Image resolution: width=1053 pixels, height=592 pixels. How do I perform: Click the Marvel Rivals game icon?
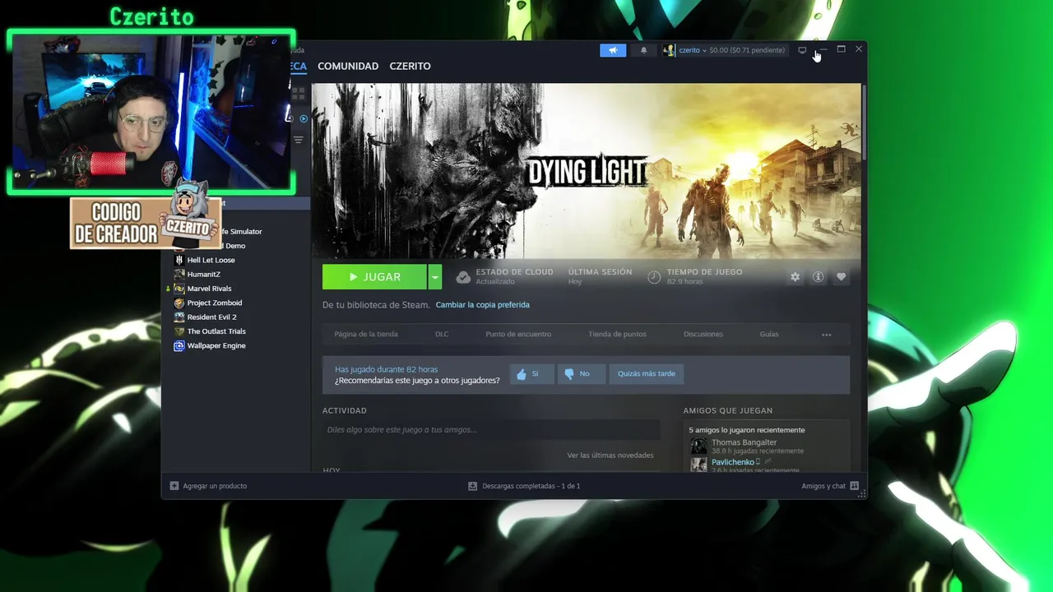[179, 289]
